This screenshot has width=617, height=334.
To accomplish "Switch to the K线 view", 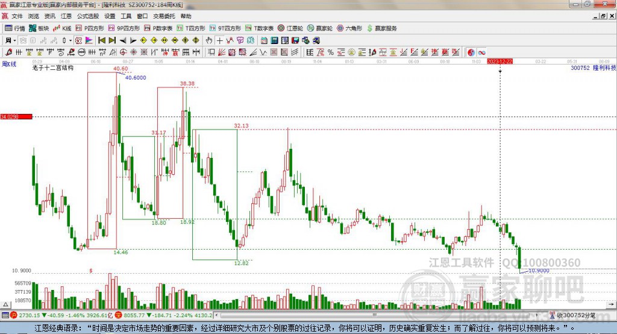I will pos(62,28).
